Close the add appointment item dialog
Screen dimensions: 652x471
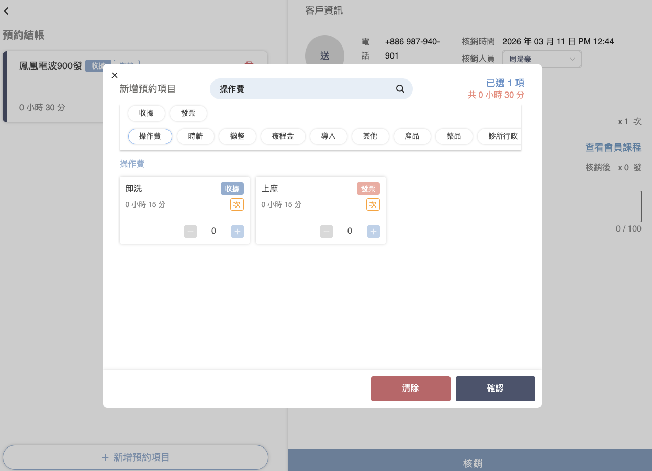coord(115,75)
